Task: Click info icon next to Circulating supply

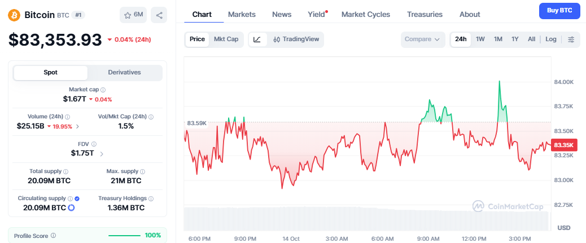Action: [x=70, y=198]
